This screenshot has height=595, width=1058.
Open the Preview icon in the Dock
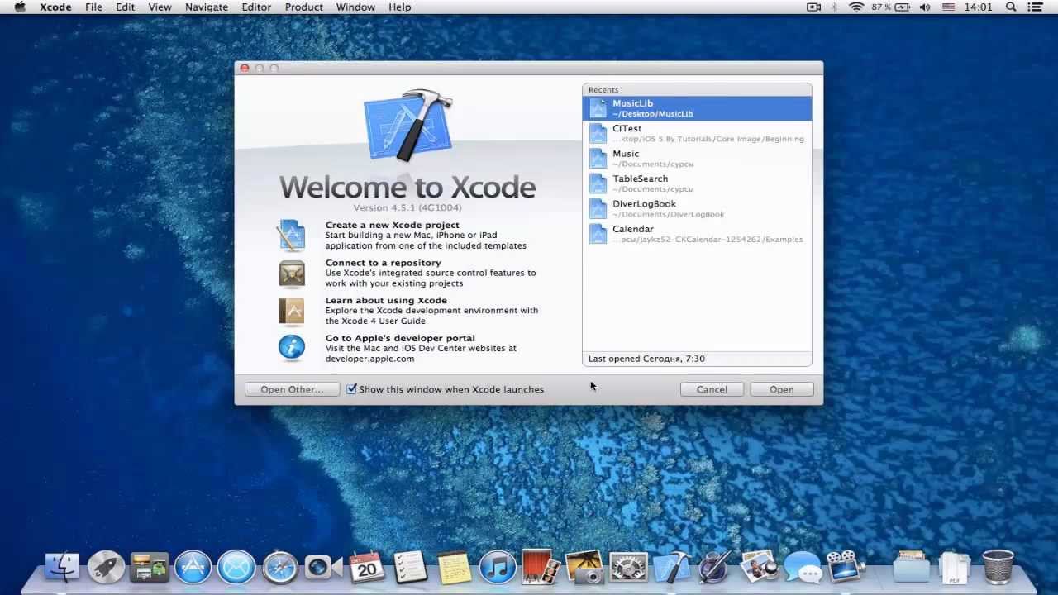759,567
